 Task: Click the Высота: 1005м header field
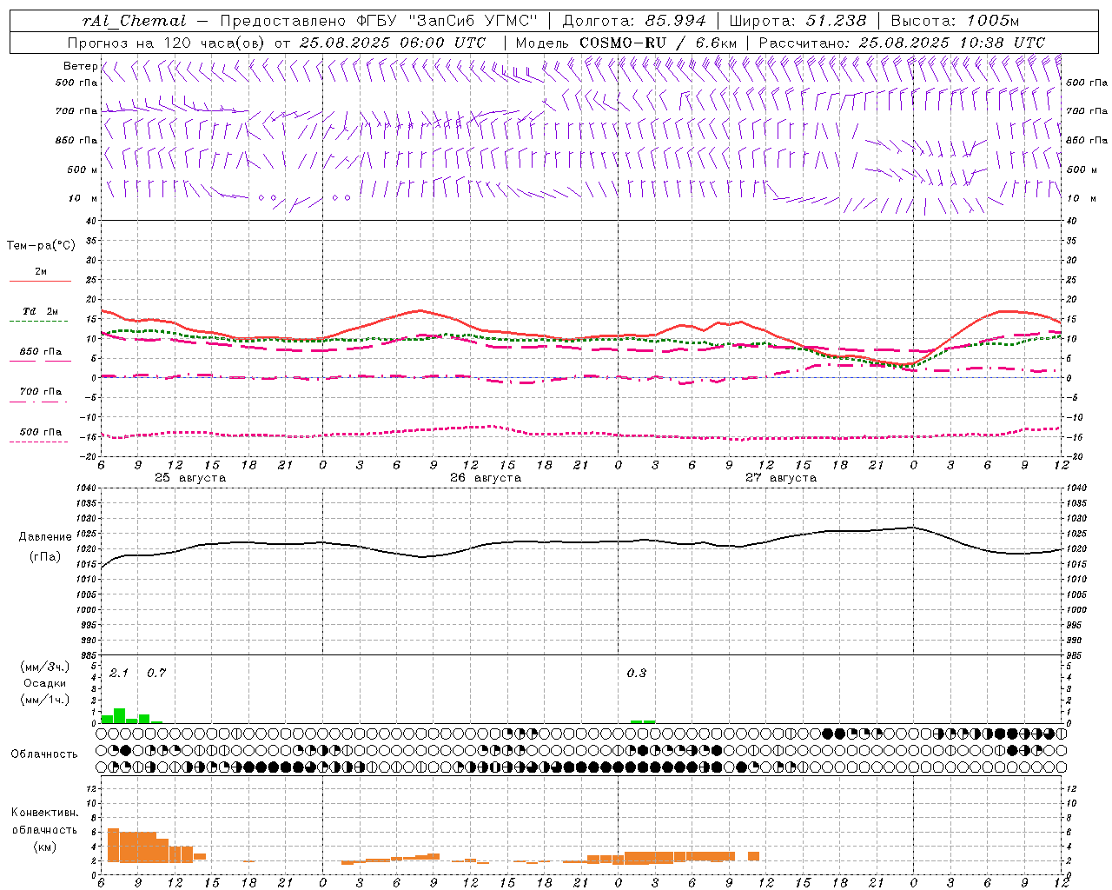(x=956, y=21)
